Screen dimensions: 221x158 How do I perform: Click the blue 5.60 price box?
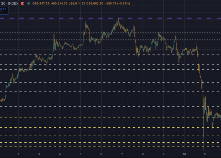[x=4, y=11]
